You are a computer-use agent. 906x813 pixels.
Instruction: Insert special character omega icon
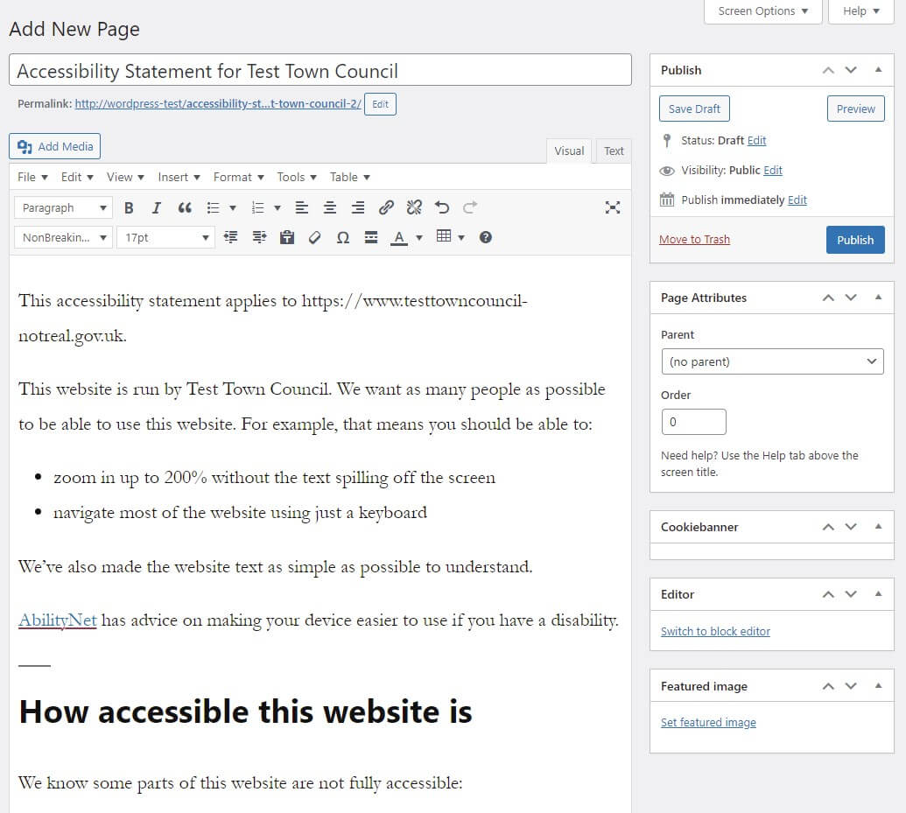pos(343,237)
